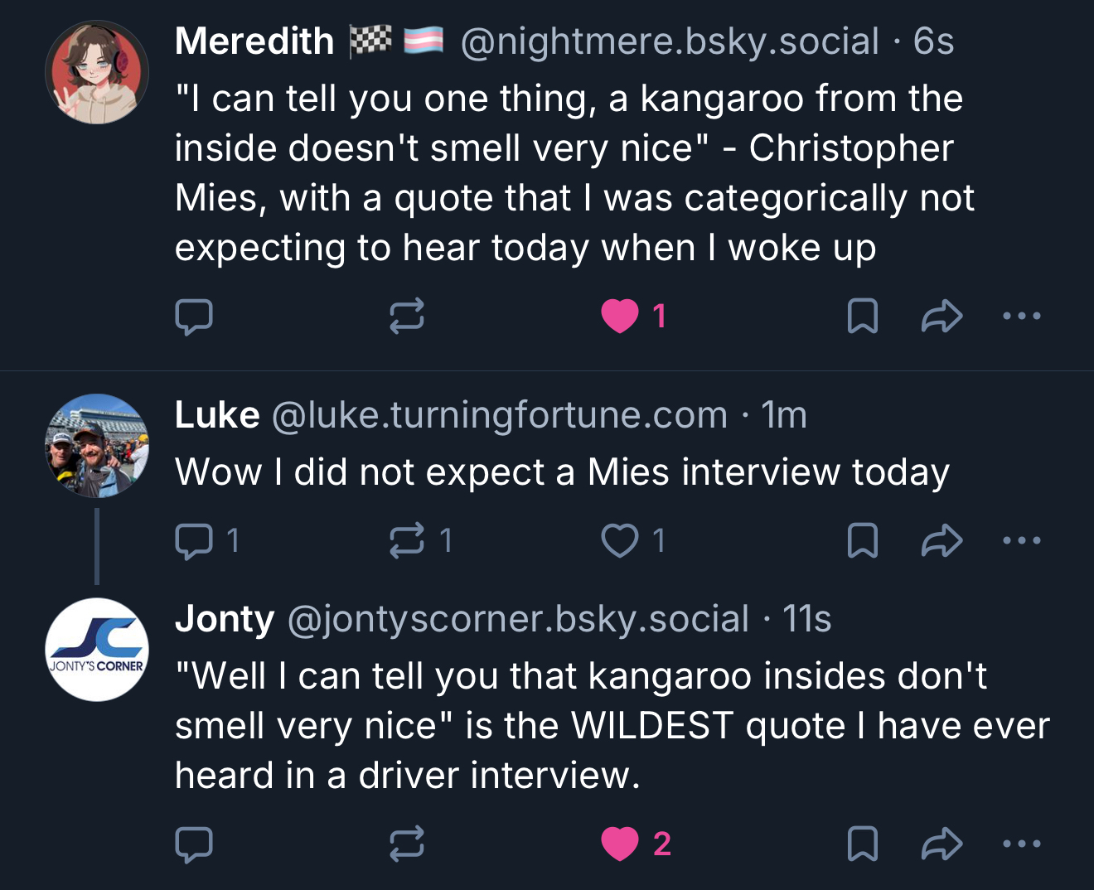This screenshot has width=1094, height=890.
Task: Repost Luke's Mies interview post
Action: [x=407, y=541]
